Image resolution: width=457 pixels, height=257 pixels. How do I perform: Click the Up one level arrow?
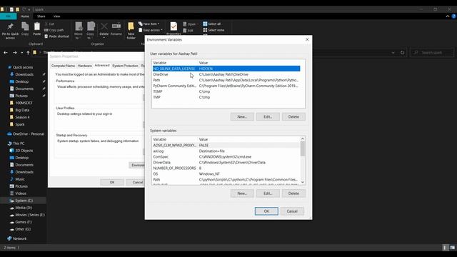(28, 53)
